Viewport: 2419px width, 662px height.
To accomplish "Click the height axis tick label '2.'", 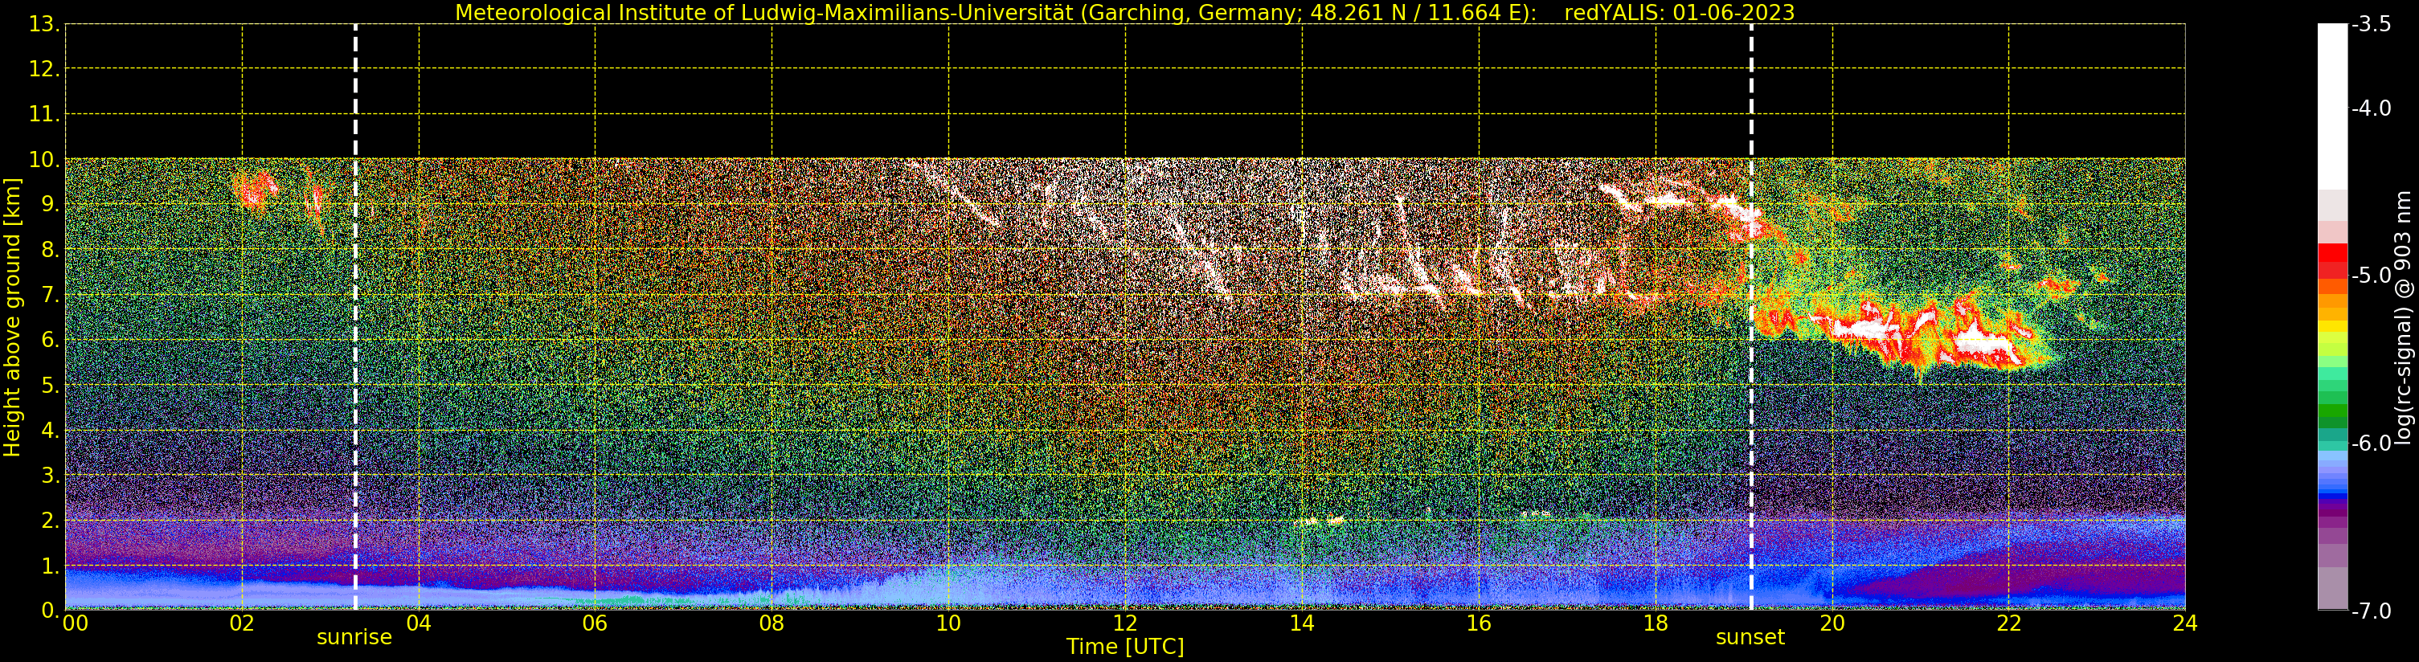I will [51, 521].
